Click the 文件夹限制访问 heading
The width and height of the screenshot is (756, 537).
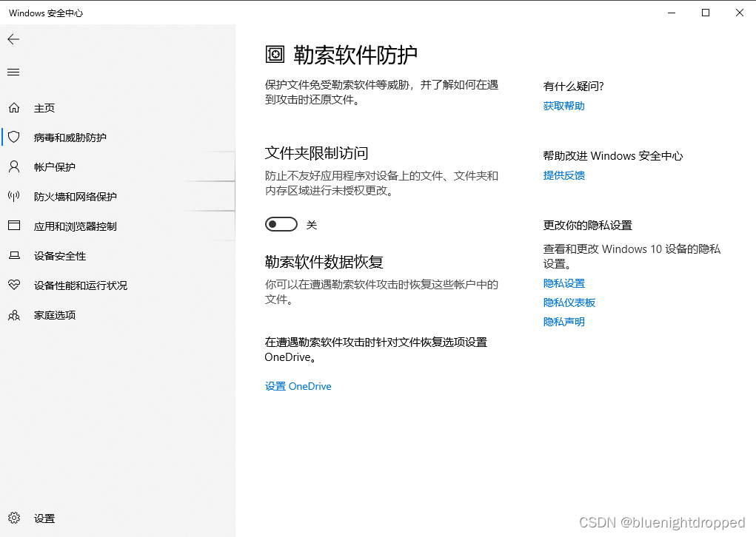click(316, 153)
